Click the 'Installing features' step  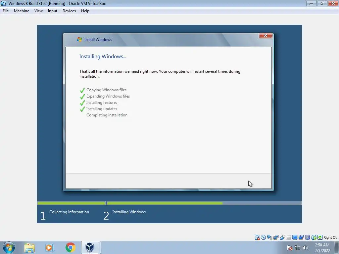point(102,103)
